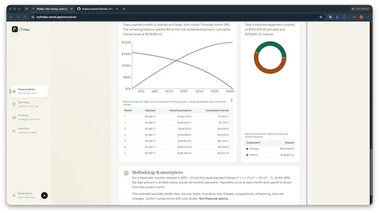
Task: Click remaining balance $248,392.04 cell
Action: (184, 153)
